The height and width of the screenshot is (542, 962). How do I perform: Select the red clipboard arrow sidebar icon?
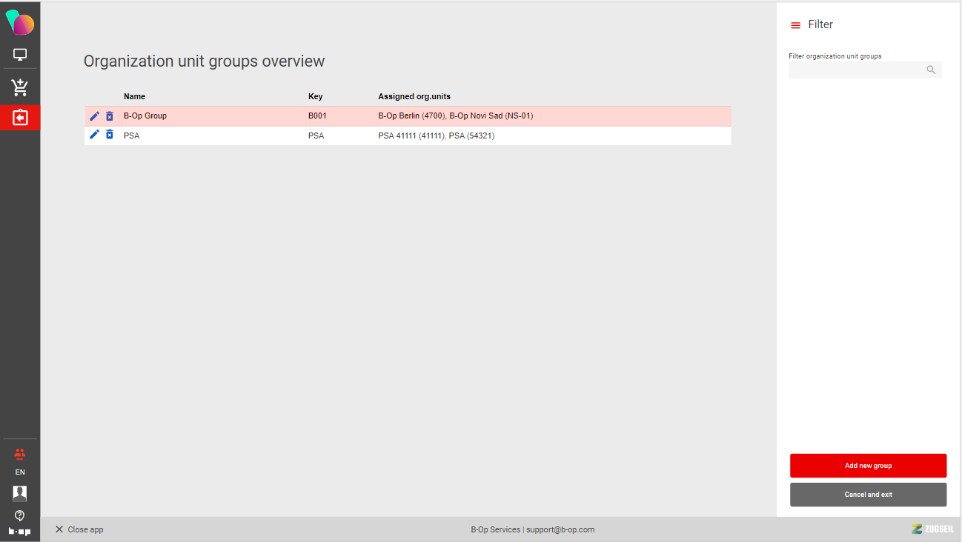tap(20, 118)
